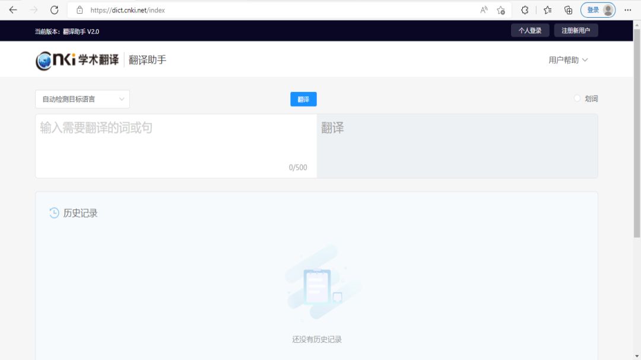641x360 pixels.
Task: Click the browser back arrow
Action: tap(13, 10)
